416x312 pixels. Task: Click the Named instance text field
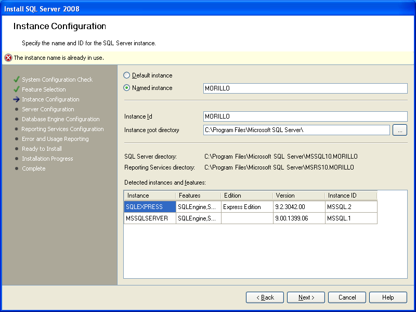pyautogui.click(x=305, y=88)
